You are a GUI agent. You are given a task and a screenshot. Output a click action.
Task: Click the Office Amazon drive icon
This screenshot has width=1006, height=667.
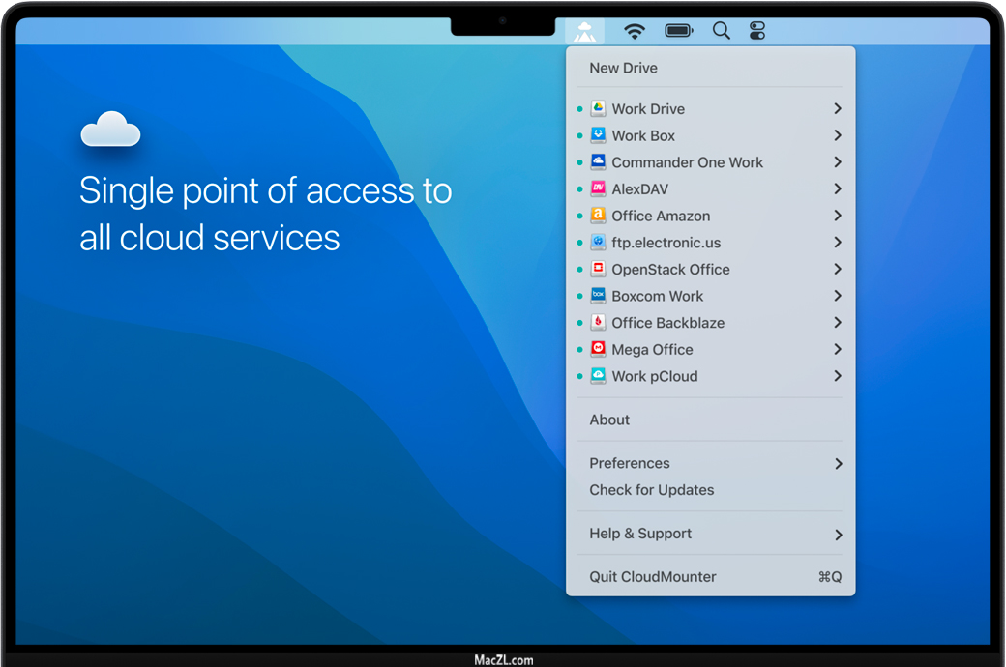click(x=598, y=217)
